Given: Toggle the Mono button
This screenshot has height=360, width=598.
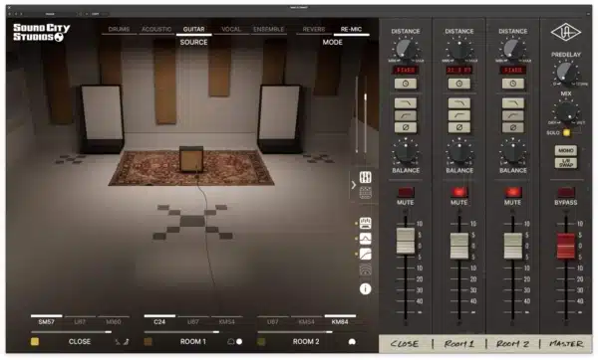Looking at the screenshot, I should coord(566,150).
